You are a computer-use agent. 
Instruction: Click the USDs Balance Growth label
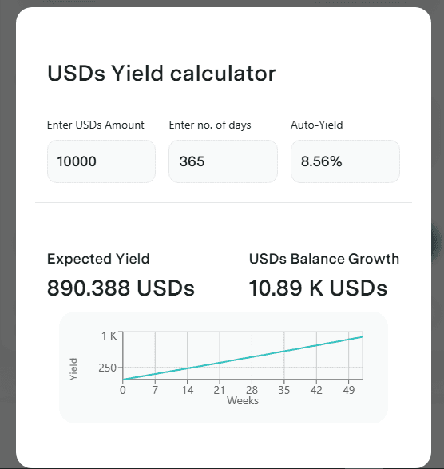[x=324, y=259]
